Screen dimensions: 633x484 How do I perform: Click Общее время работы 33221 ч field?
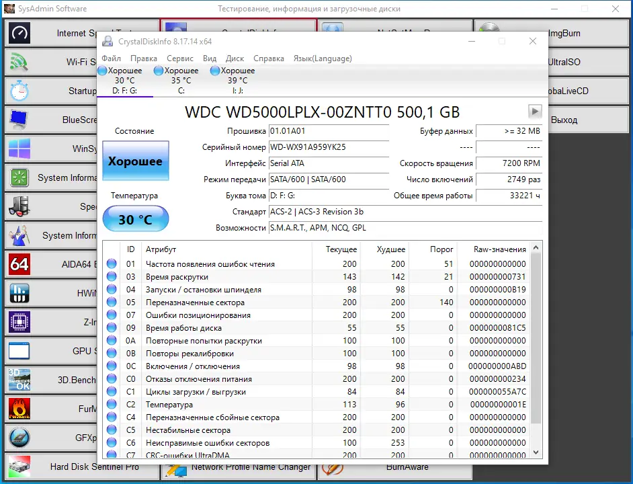[x=509, y=196]
